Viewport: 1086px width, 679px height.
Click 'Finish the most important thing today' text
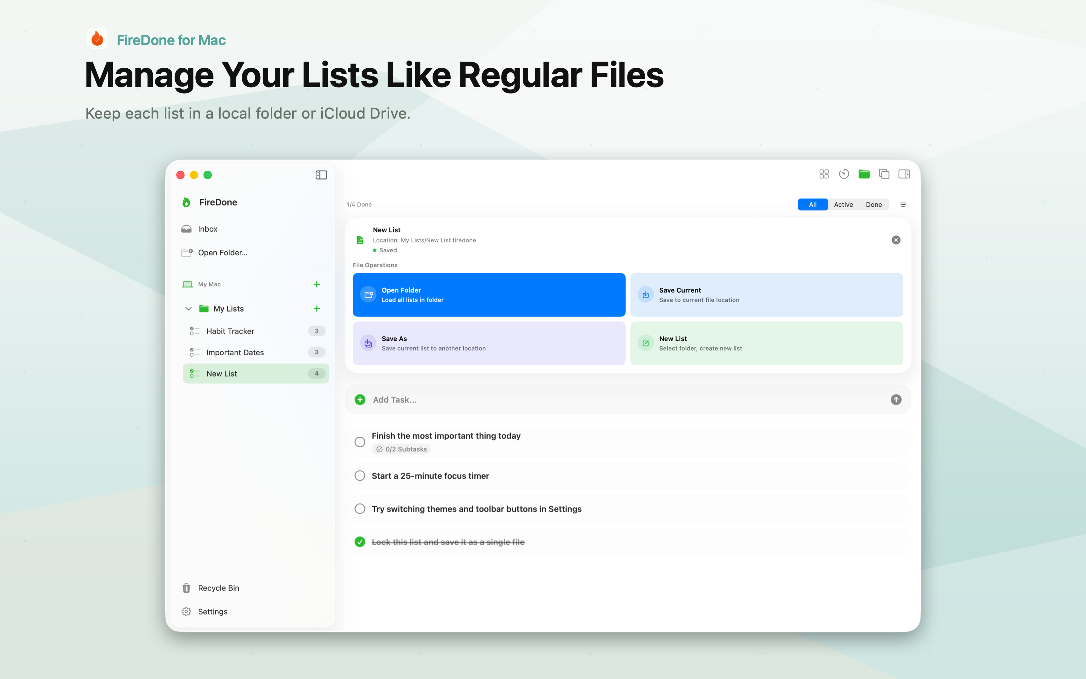pyautogui.click(x=446, y=436)
